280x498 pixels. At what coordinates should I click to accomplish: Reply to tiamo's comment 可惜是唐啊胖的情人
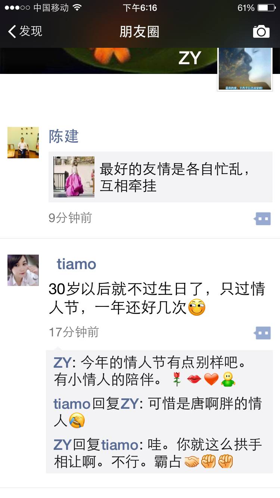point(159,412)
